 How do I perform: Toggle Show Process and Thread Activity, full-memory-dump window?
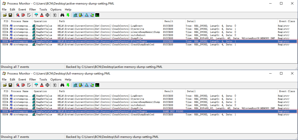[x=92, y=85]
